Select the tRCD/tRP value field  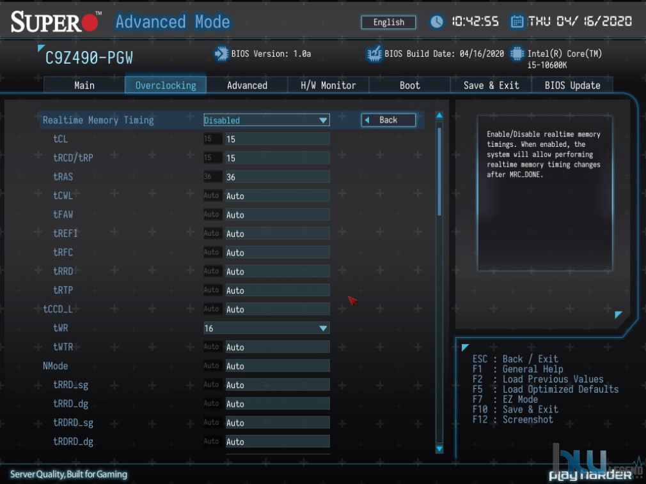tap(278, 158)
